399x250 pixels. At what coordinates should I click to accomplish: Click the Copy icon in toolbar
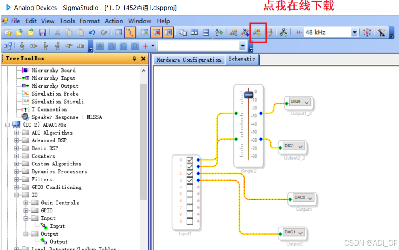pyautogui.click(x=69, y=32)
